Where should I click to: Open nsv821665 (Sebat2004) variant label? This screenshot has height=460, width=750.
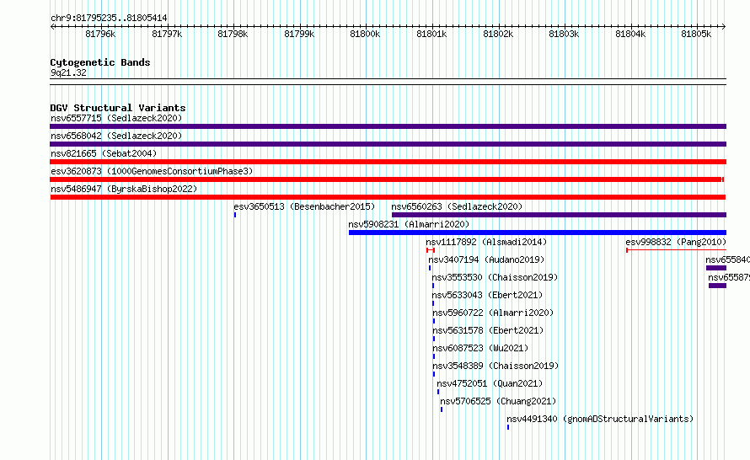pos(104,153)
